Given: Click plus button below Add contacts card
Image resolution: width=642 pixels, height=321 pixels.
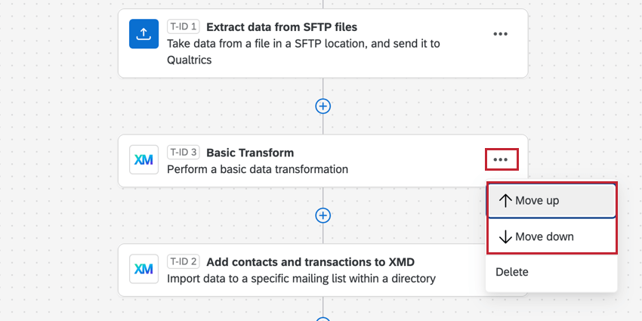Looking at the screenshot, I should coord(323,318).
